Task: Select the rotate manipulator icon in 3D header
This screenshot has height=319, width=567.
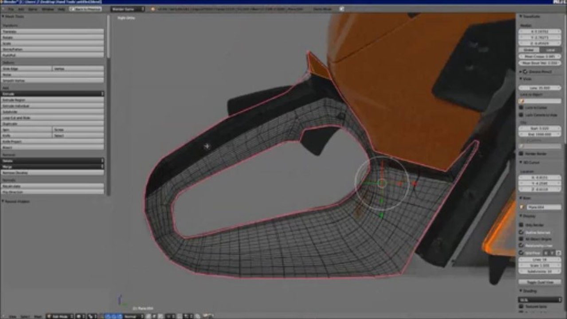Action: (114, 316)
